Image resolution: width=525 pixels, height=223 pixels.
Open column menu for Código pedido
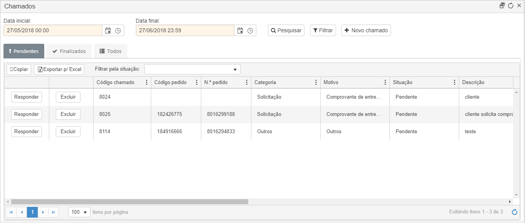196,83
